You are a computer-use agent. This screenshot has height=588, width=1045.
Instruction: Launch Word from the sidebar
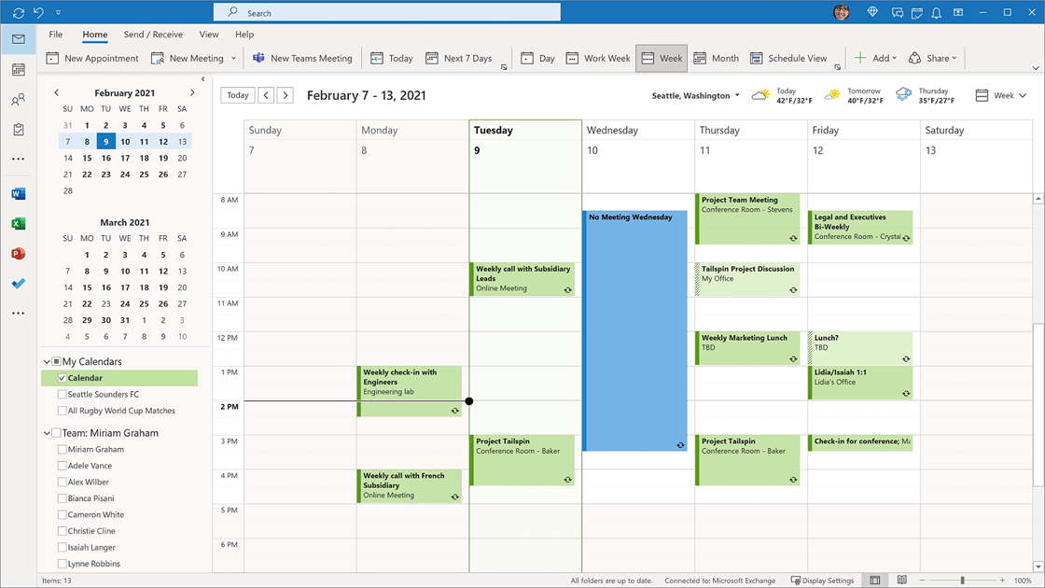pos(19,194)
